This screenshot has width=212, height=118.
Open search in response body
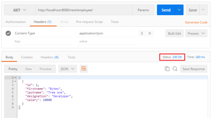175,69
